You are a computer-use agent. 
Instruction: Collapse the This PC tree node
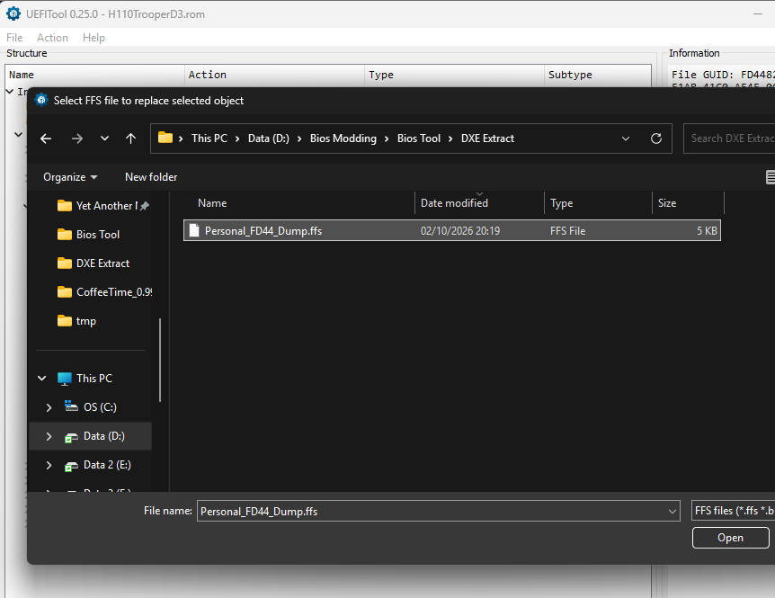tap(42, 379)
